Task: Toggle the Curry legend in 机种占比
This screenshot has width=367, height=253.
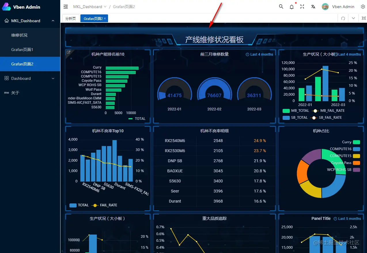Action: coord(351,142)
